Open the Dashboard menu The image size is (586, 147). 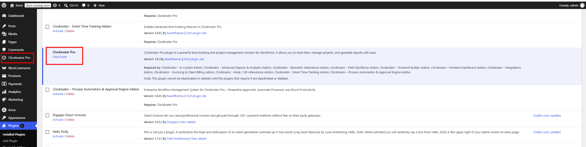point(16,16)
